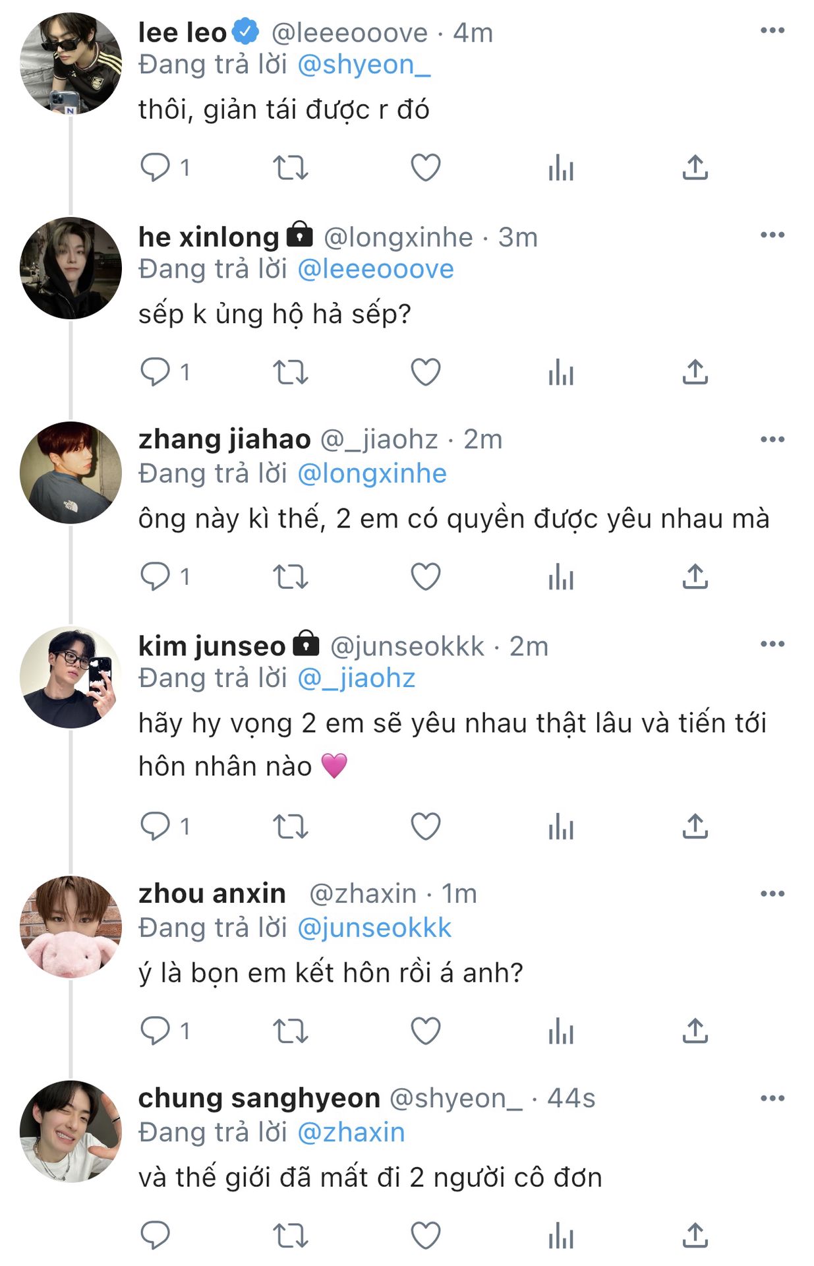Reply to zhou anxin's tweet
The image size is (814, 1266).
click(156, 1031)
